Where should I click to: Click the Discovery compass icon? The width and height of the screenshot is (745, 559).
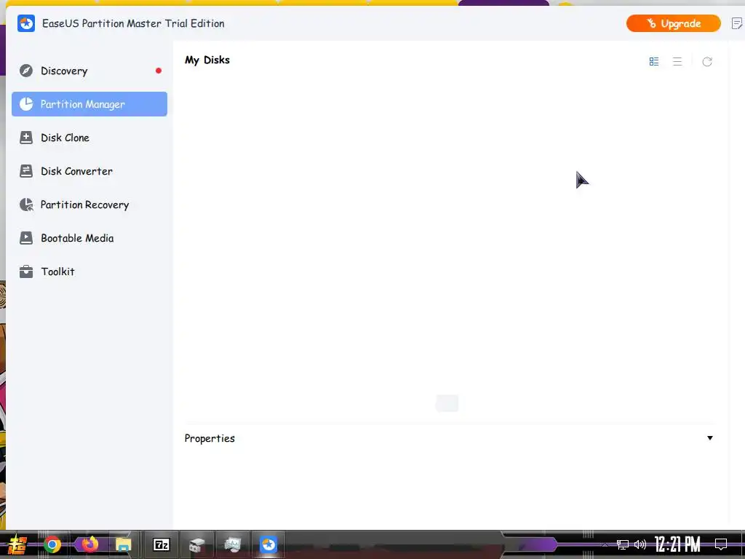(x=26, y=71)
